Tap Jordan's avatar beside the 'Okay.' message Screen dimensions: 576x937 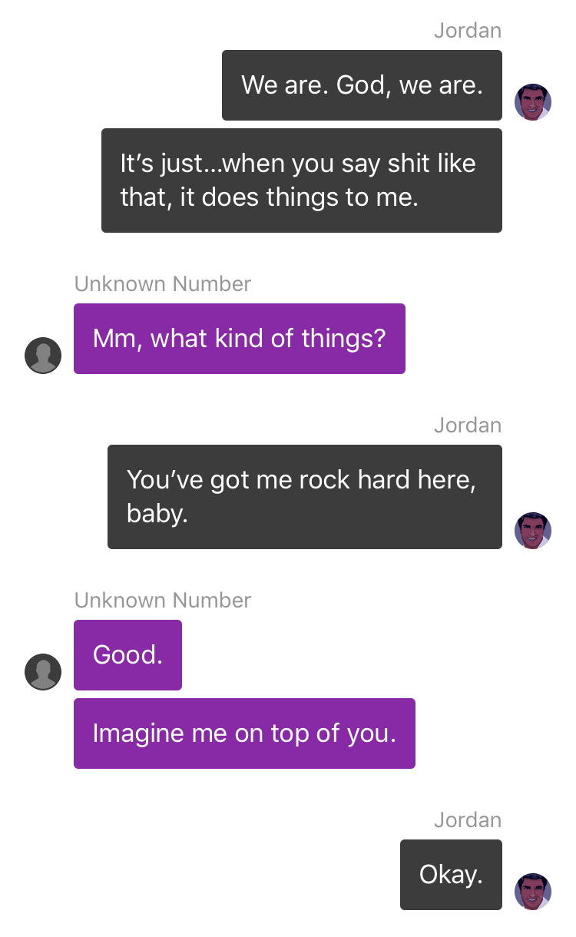tap(533, 892)
